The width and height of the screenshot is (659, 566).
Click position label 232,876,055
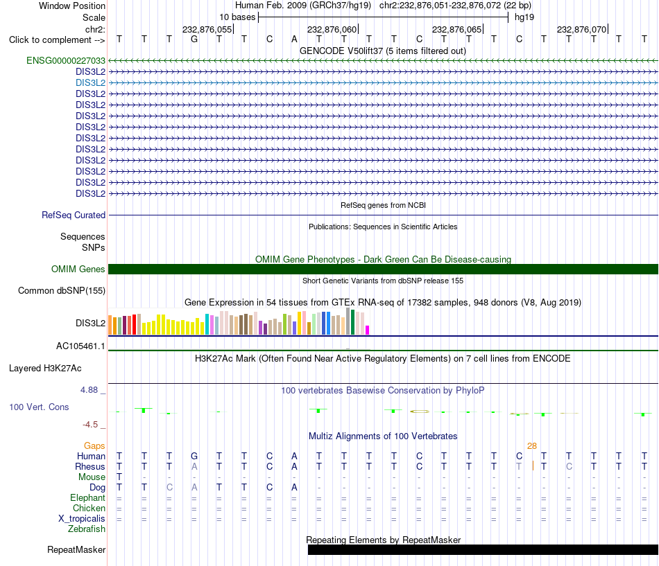coord(207,29)
